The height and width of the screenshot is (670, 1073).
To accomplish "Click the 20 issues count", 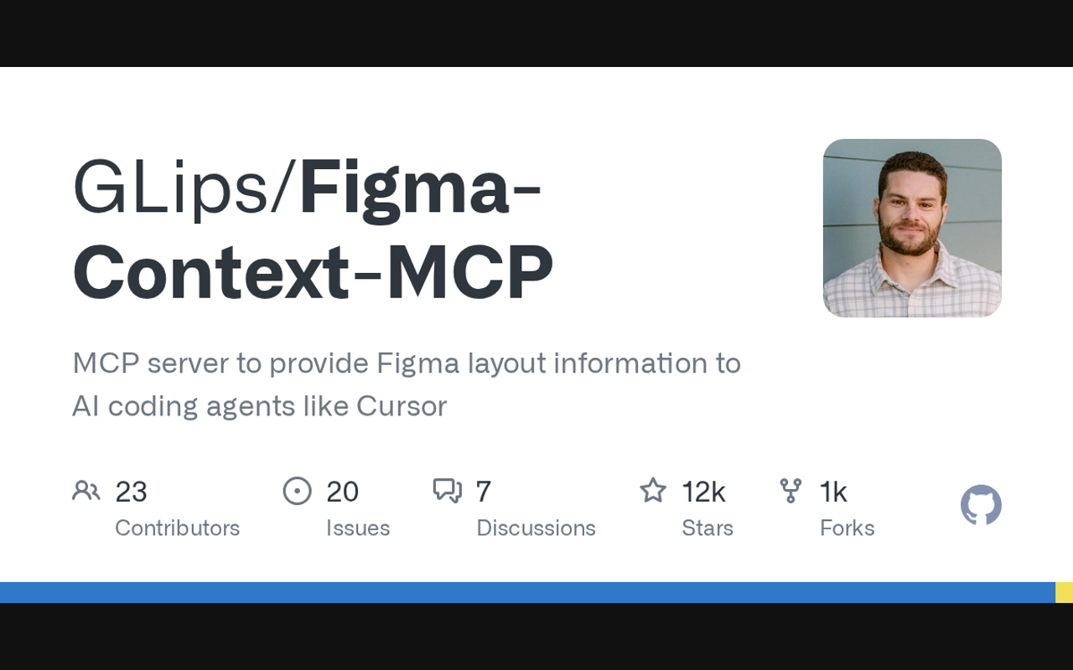I will 342,492.
